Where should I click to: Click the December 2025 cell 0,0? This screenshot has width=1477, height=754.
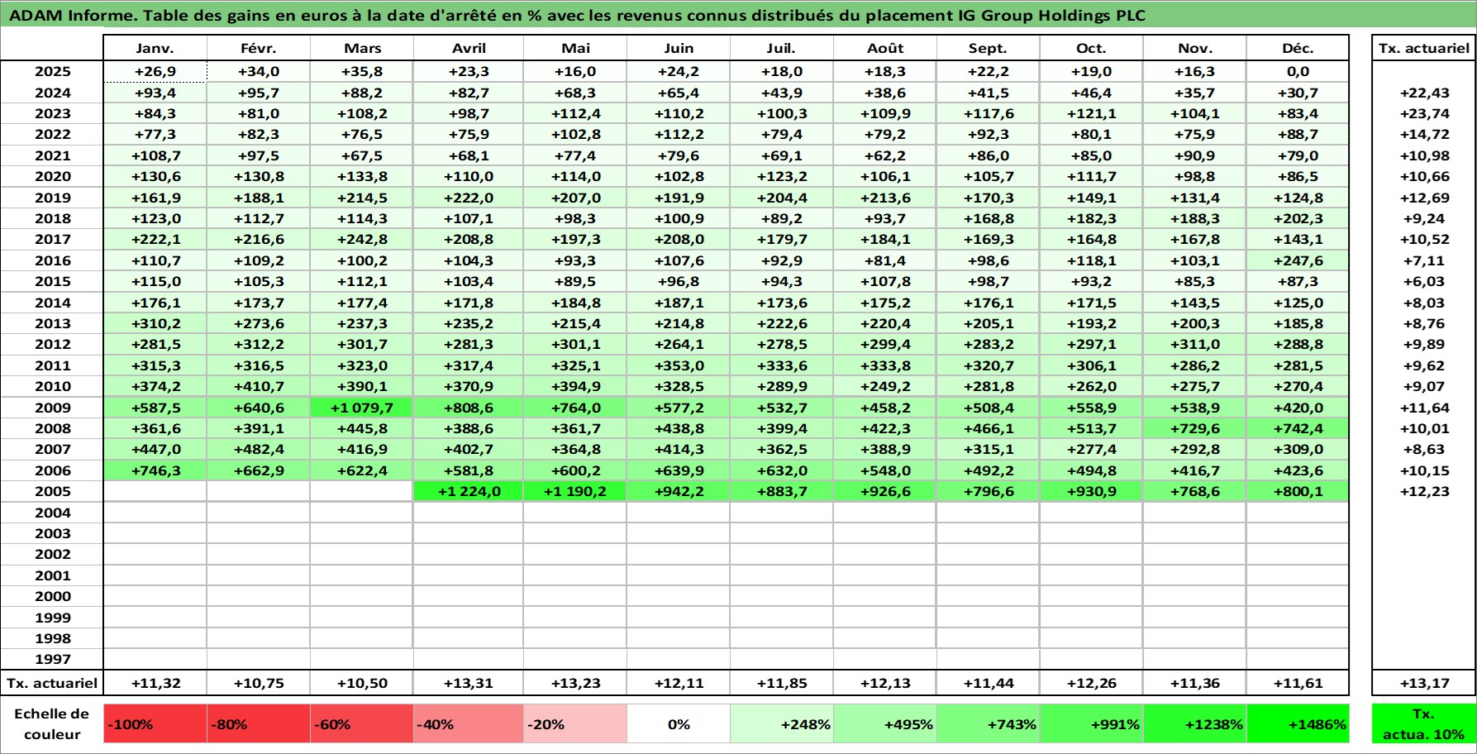pyautogui.click(x=1298, y=71)
